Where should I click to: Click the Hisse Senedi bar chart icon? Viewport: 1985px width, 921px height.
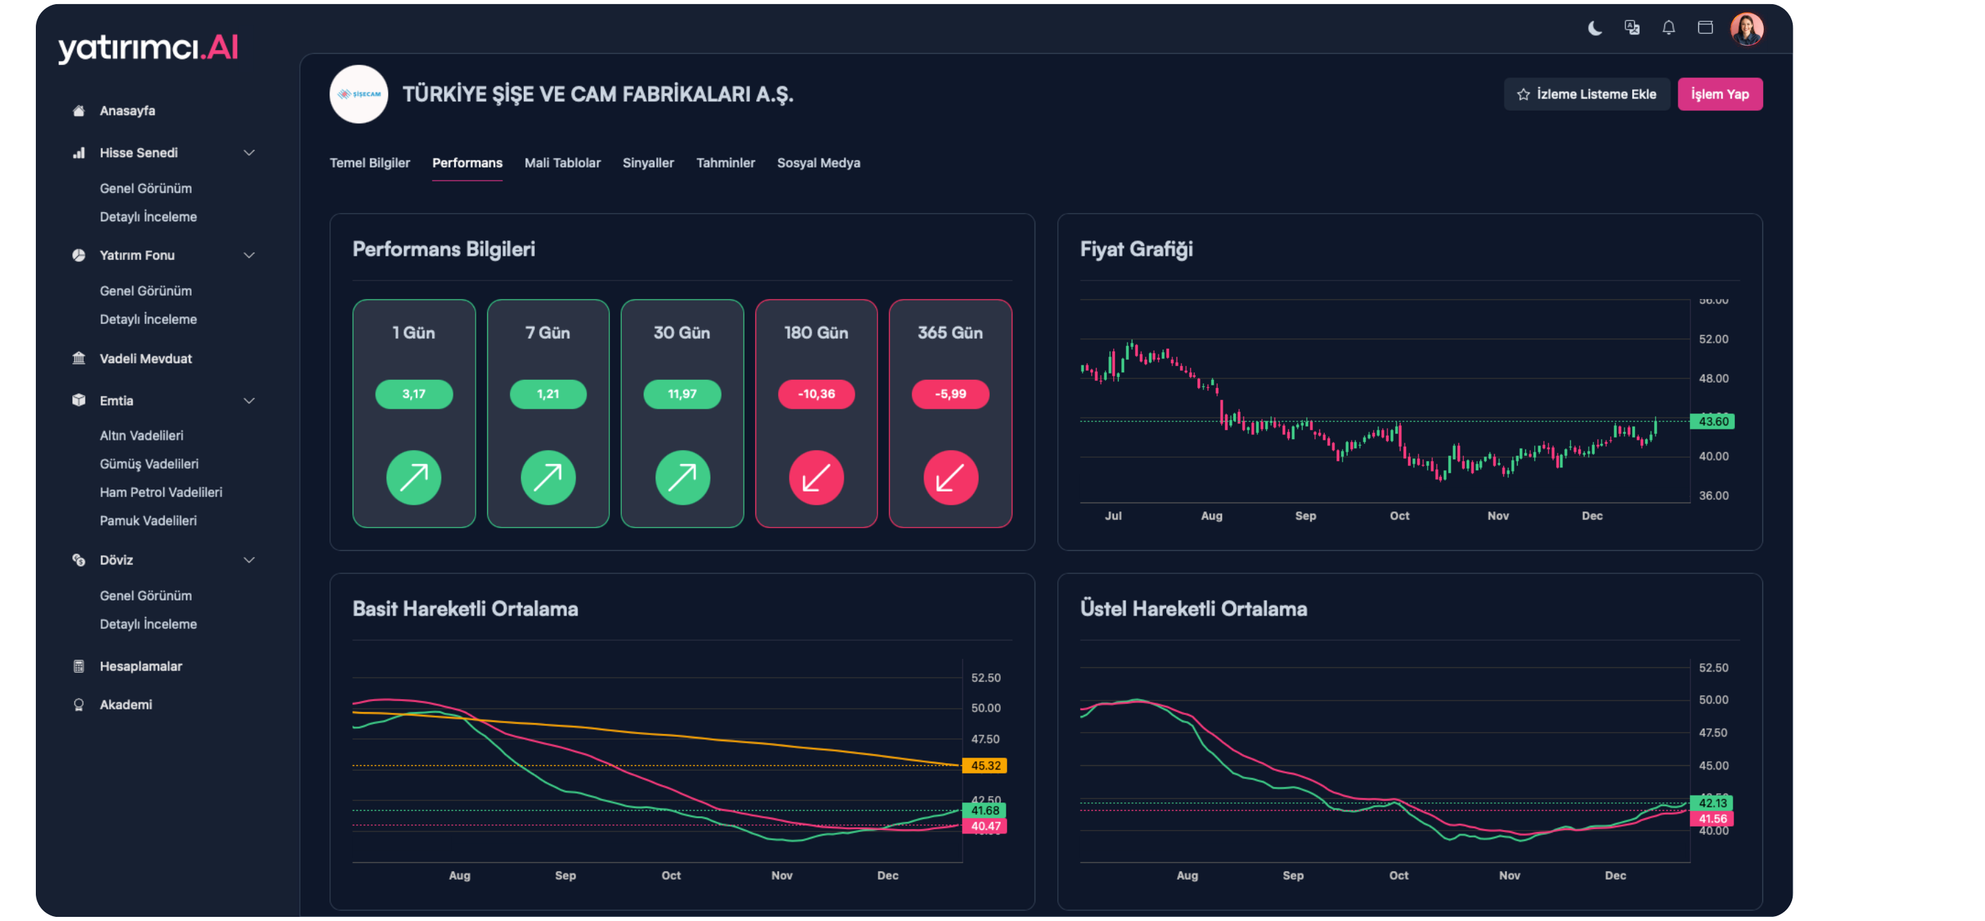pos(79,152)
